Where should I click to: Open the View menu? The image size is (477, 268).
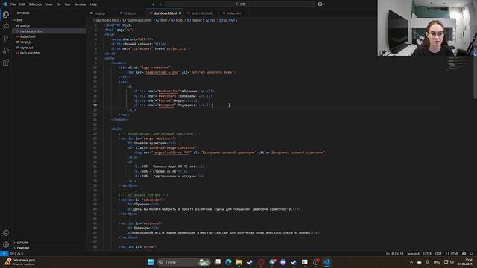49,4
